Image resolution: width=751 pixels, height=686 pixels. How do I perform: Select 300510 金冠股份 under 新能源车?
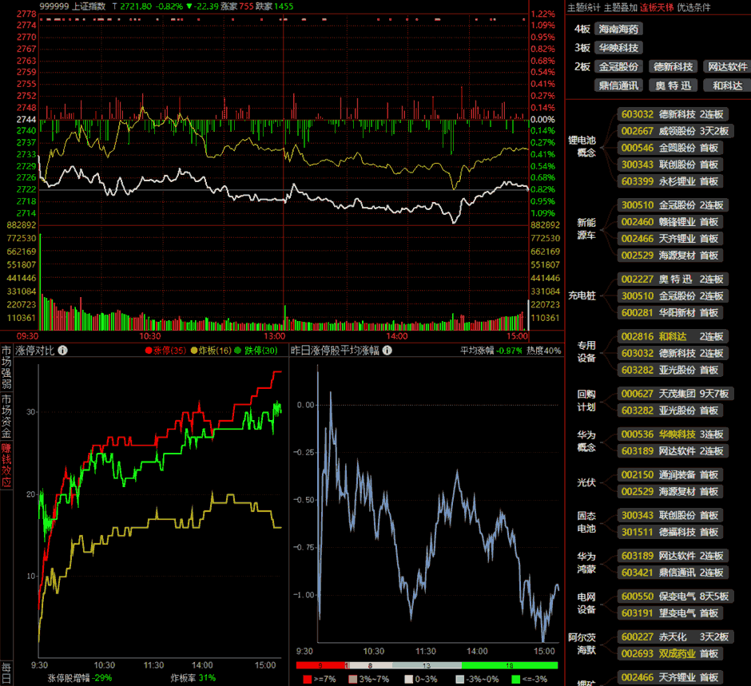[673, 205]
